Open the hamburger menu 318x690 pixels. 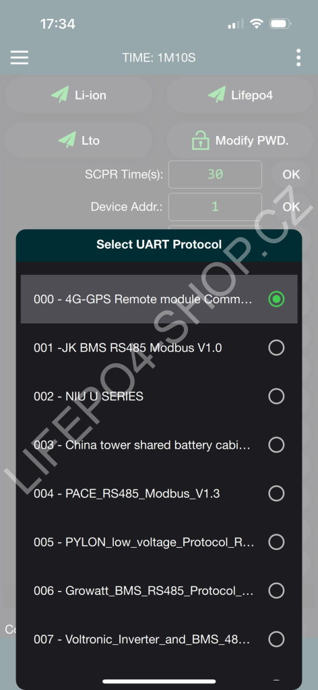coord(20,58)
